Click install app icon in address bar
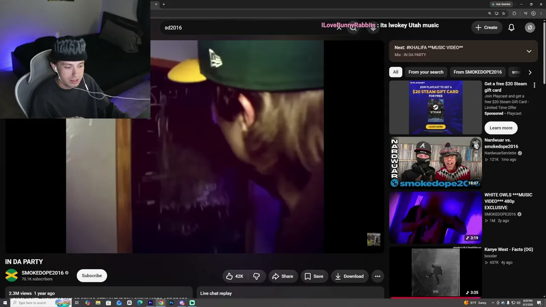546x307 pixels. (x=497, y=14)
